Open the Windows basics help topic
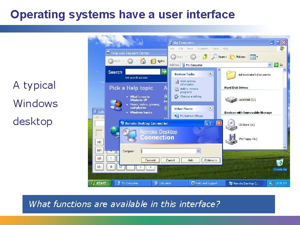The width and height of the screenshot is (300, 225). click(141, 112)
